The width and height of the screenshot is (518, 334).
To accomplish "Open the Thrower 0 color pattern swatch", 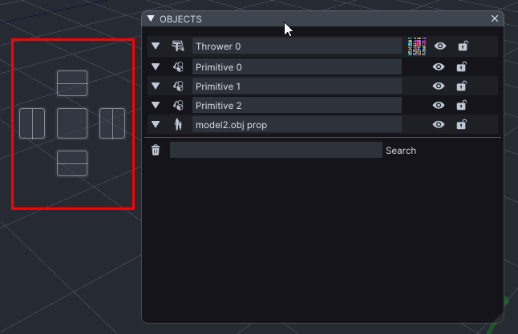I will click(x=416, y=46).
